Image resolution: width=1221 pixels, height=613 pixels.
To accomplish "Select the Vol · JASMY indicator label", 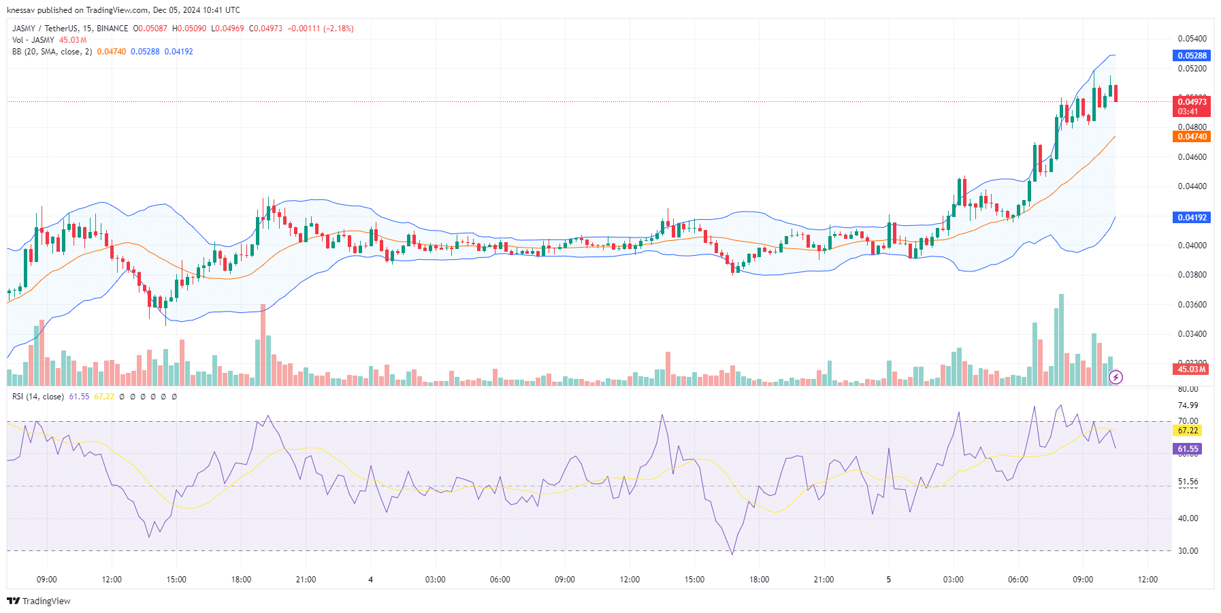I will click(33, 40).
